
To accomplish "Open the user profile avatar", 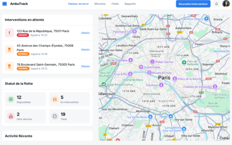I will click(x=226, y=4).
